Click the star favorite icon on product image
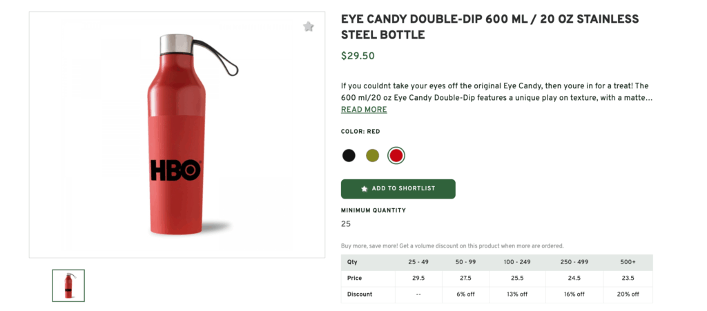Screen dimensions: 707x311 coord(309,27)
